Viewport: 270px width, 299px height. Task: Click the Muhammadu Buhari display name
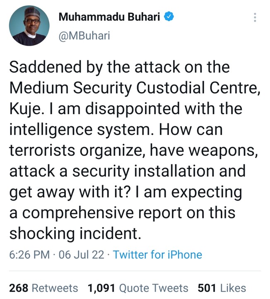[111, 17]
